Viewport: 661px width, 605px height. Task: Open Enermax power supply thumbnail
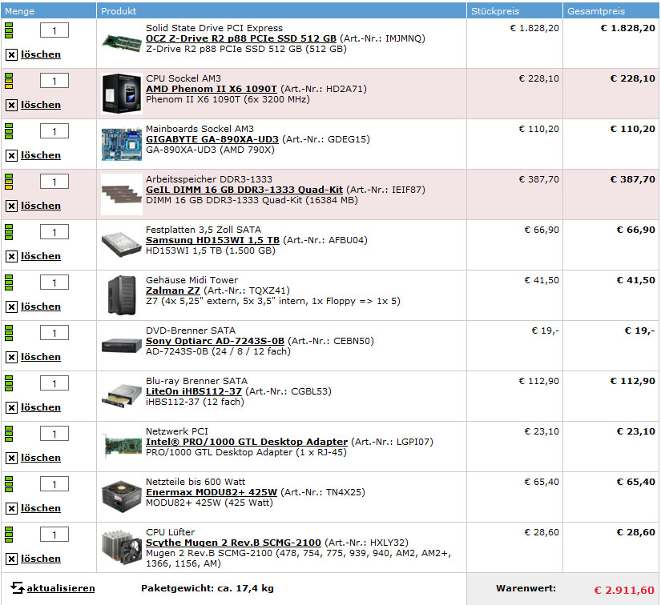tap(122, 497)
